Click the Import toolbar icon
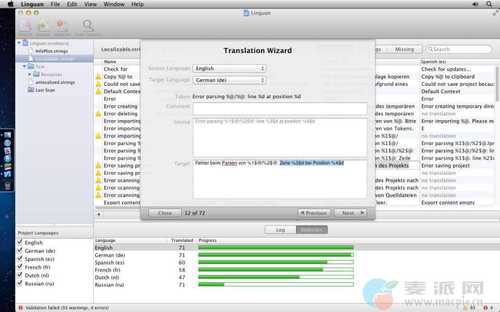500x312 pixels. click(43, 26)
